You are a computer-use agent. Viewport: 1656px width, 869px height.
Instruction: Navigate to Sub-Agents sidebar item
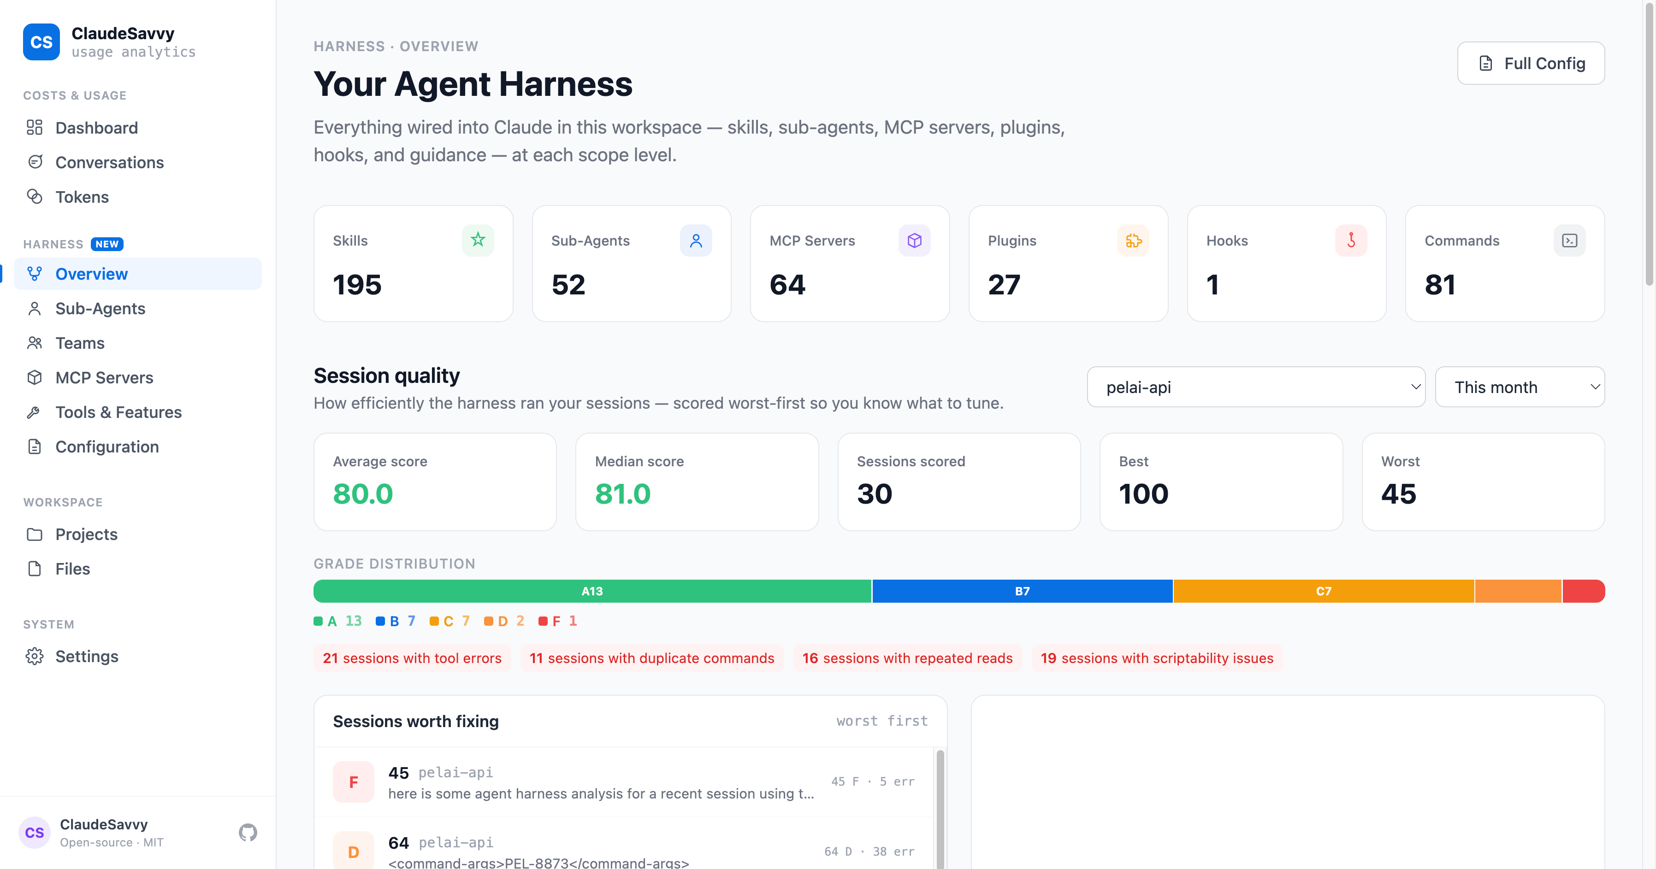tap(137, 308)
